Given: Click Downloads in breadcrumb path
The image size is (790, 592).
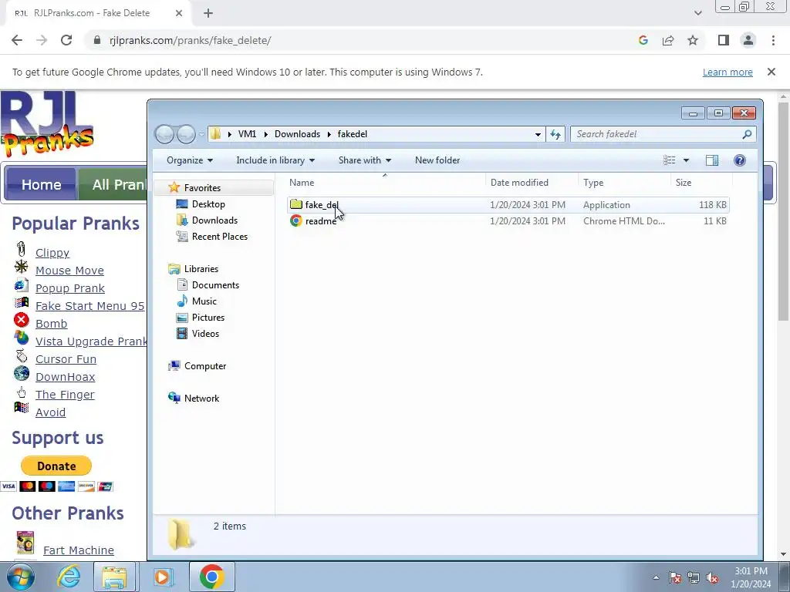Looking at the screenshot, I should coord(297,134).
